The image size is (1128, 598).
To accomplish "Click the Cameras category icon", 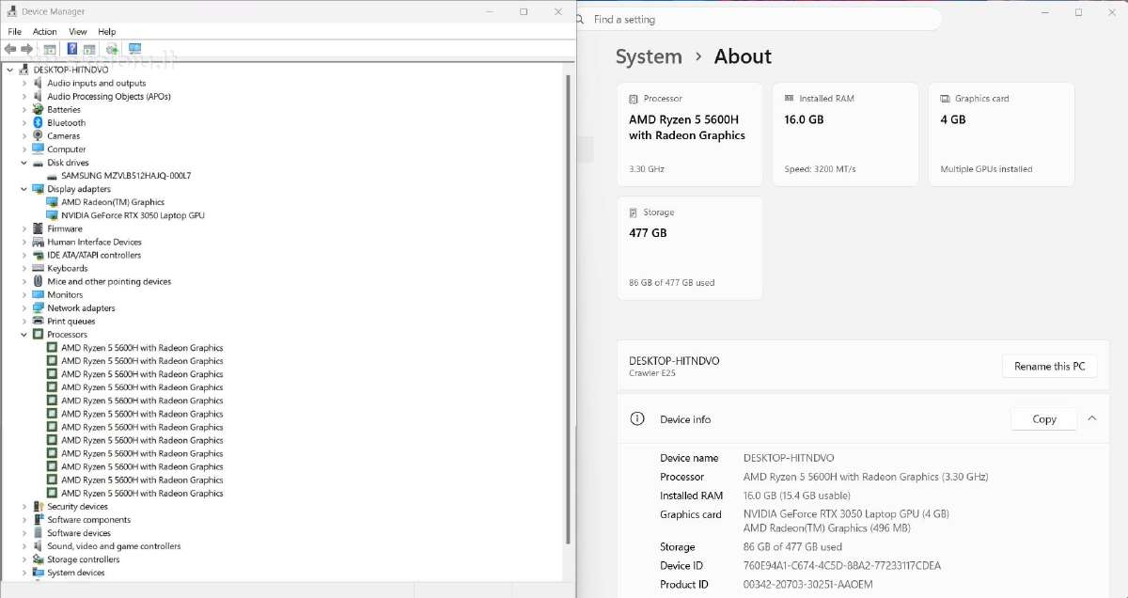I will click(39, 136).
